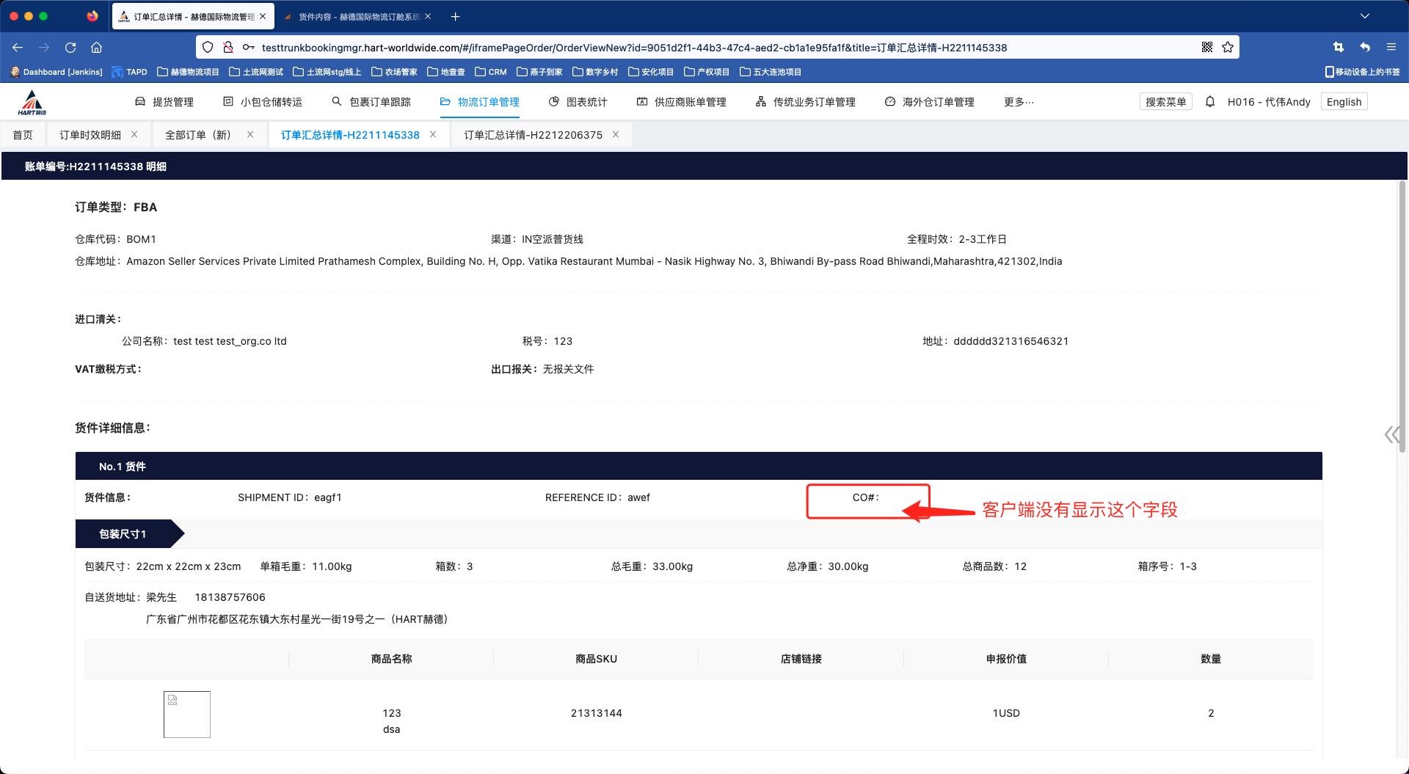The image size is (1409, 774).
Task: Reload the page with the refresh icon
Action: click(x=70, y=48)
